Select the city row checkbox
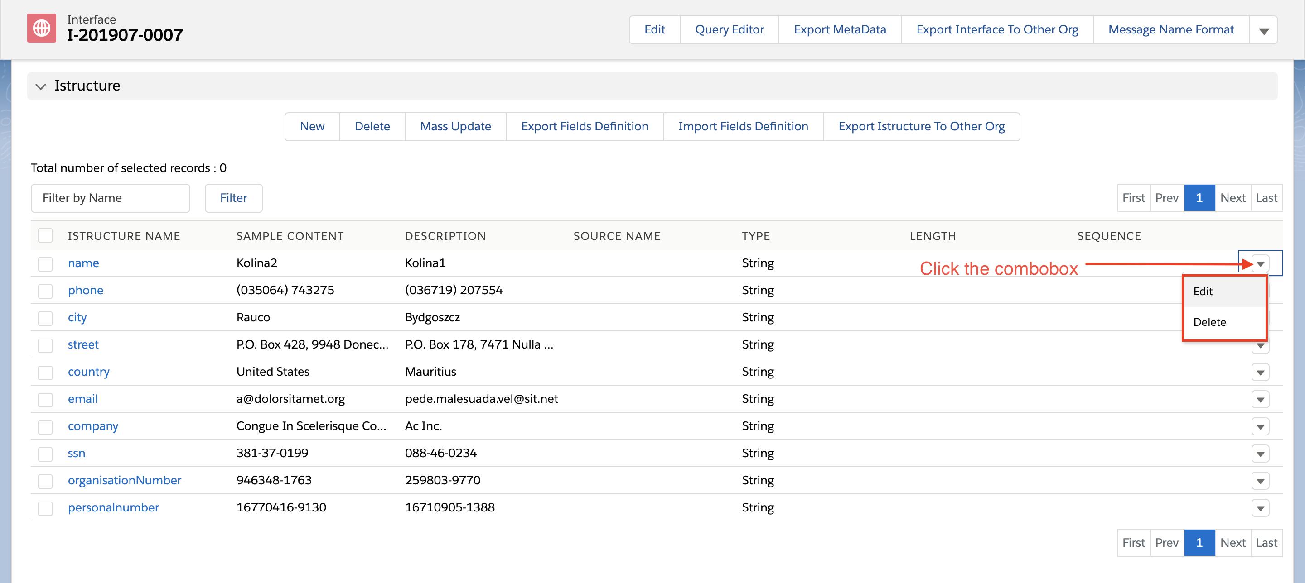 [45, 318]
